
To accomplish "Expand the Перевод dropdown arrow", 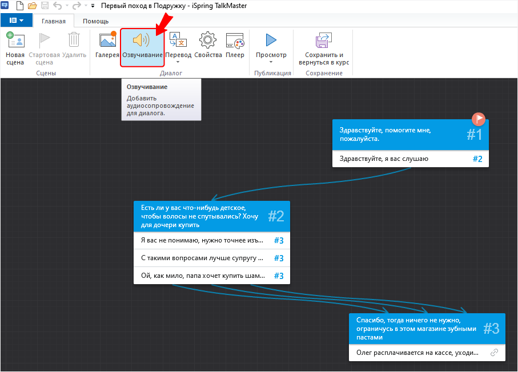I will coord(178,62).
